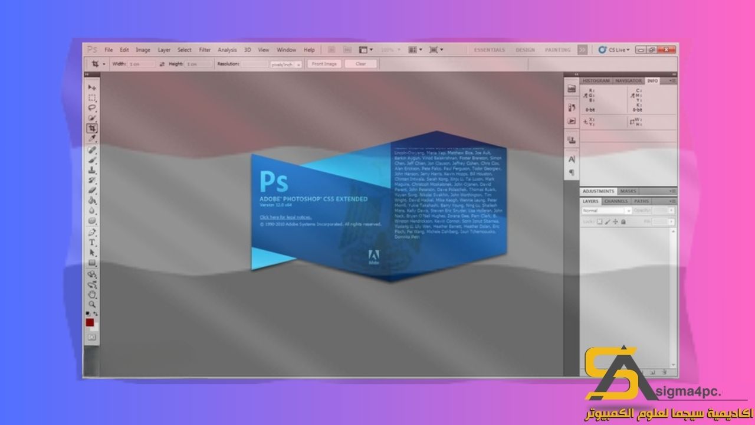Select the Zoom tool
The image size is (755, 425).
pos(93,305)
